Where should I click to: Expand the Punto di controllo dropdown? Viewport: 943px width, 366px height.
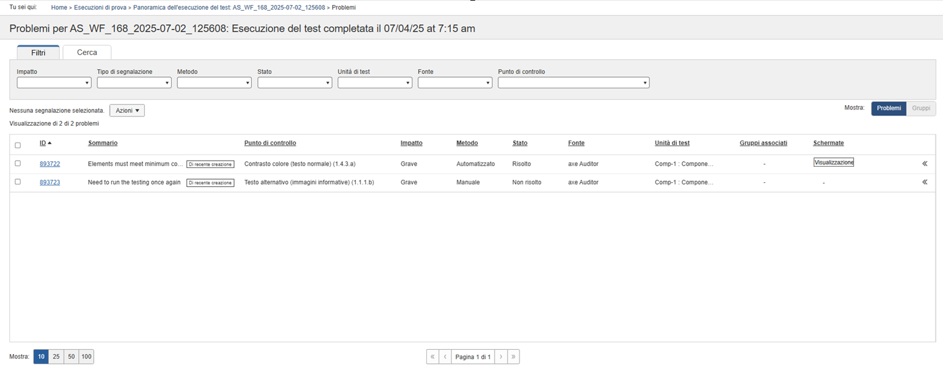(574, 83)
